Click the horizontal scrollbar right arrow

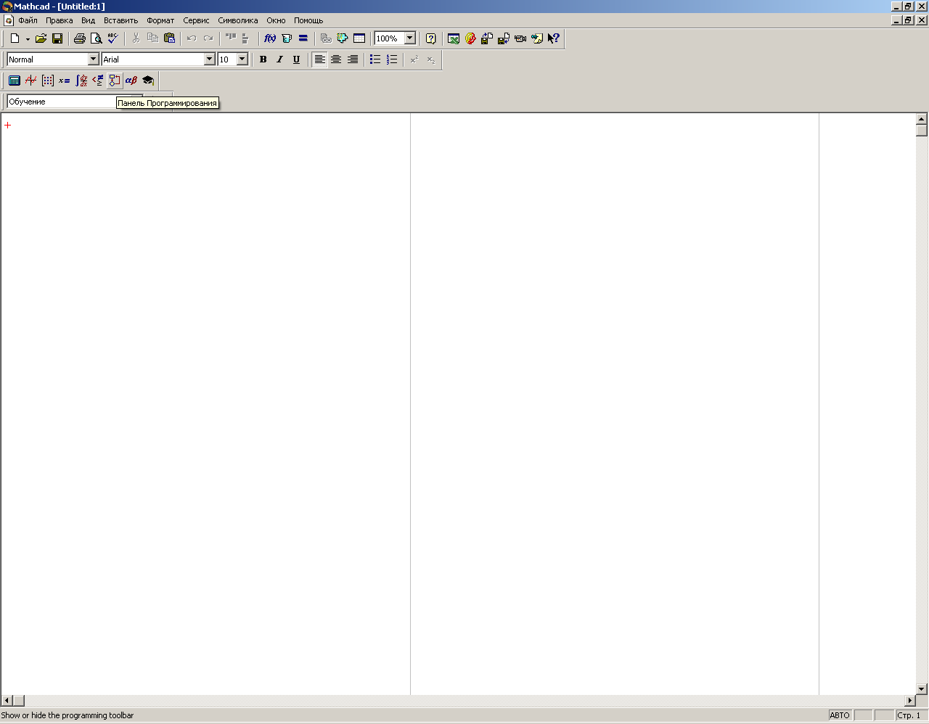point(910,701)
